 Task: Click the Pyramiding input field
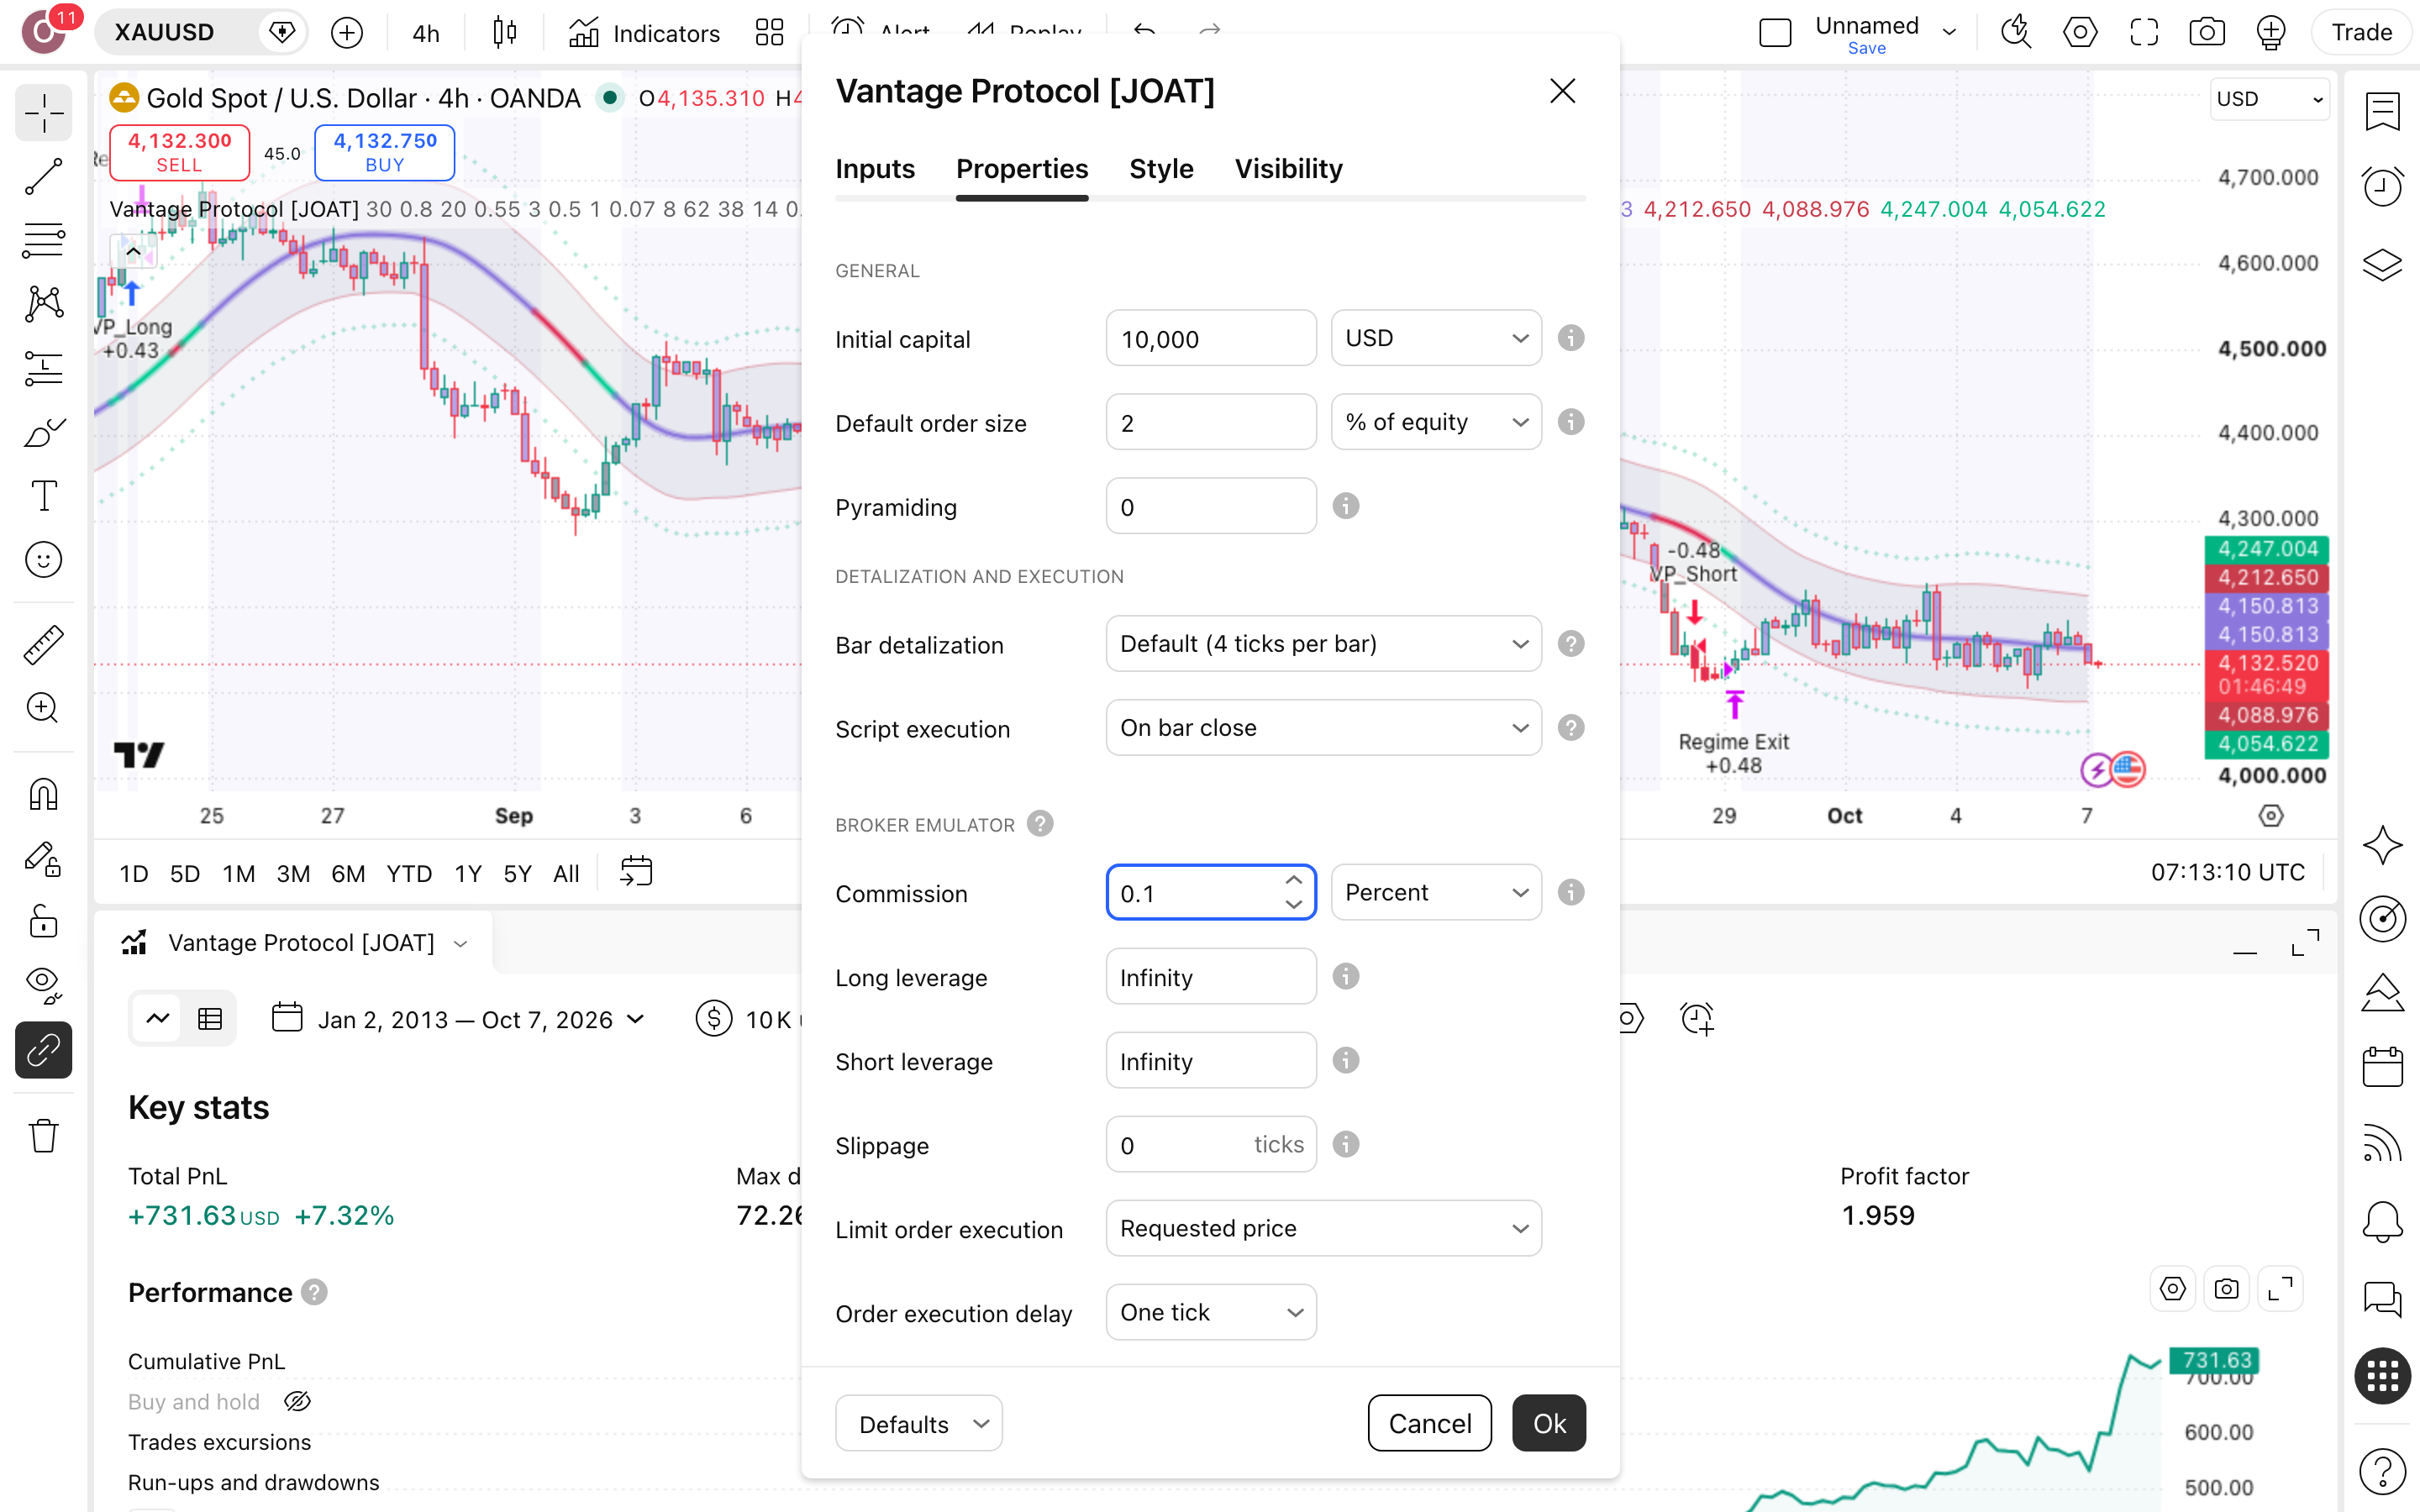point(1211,506)
